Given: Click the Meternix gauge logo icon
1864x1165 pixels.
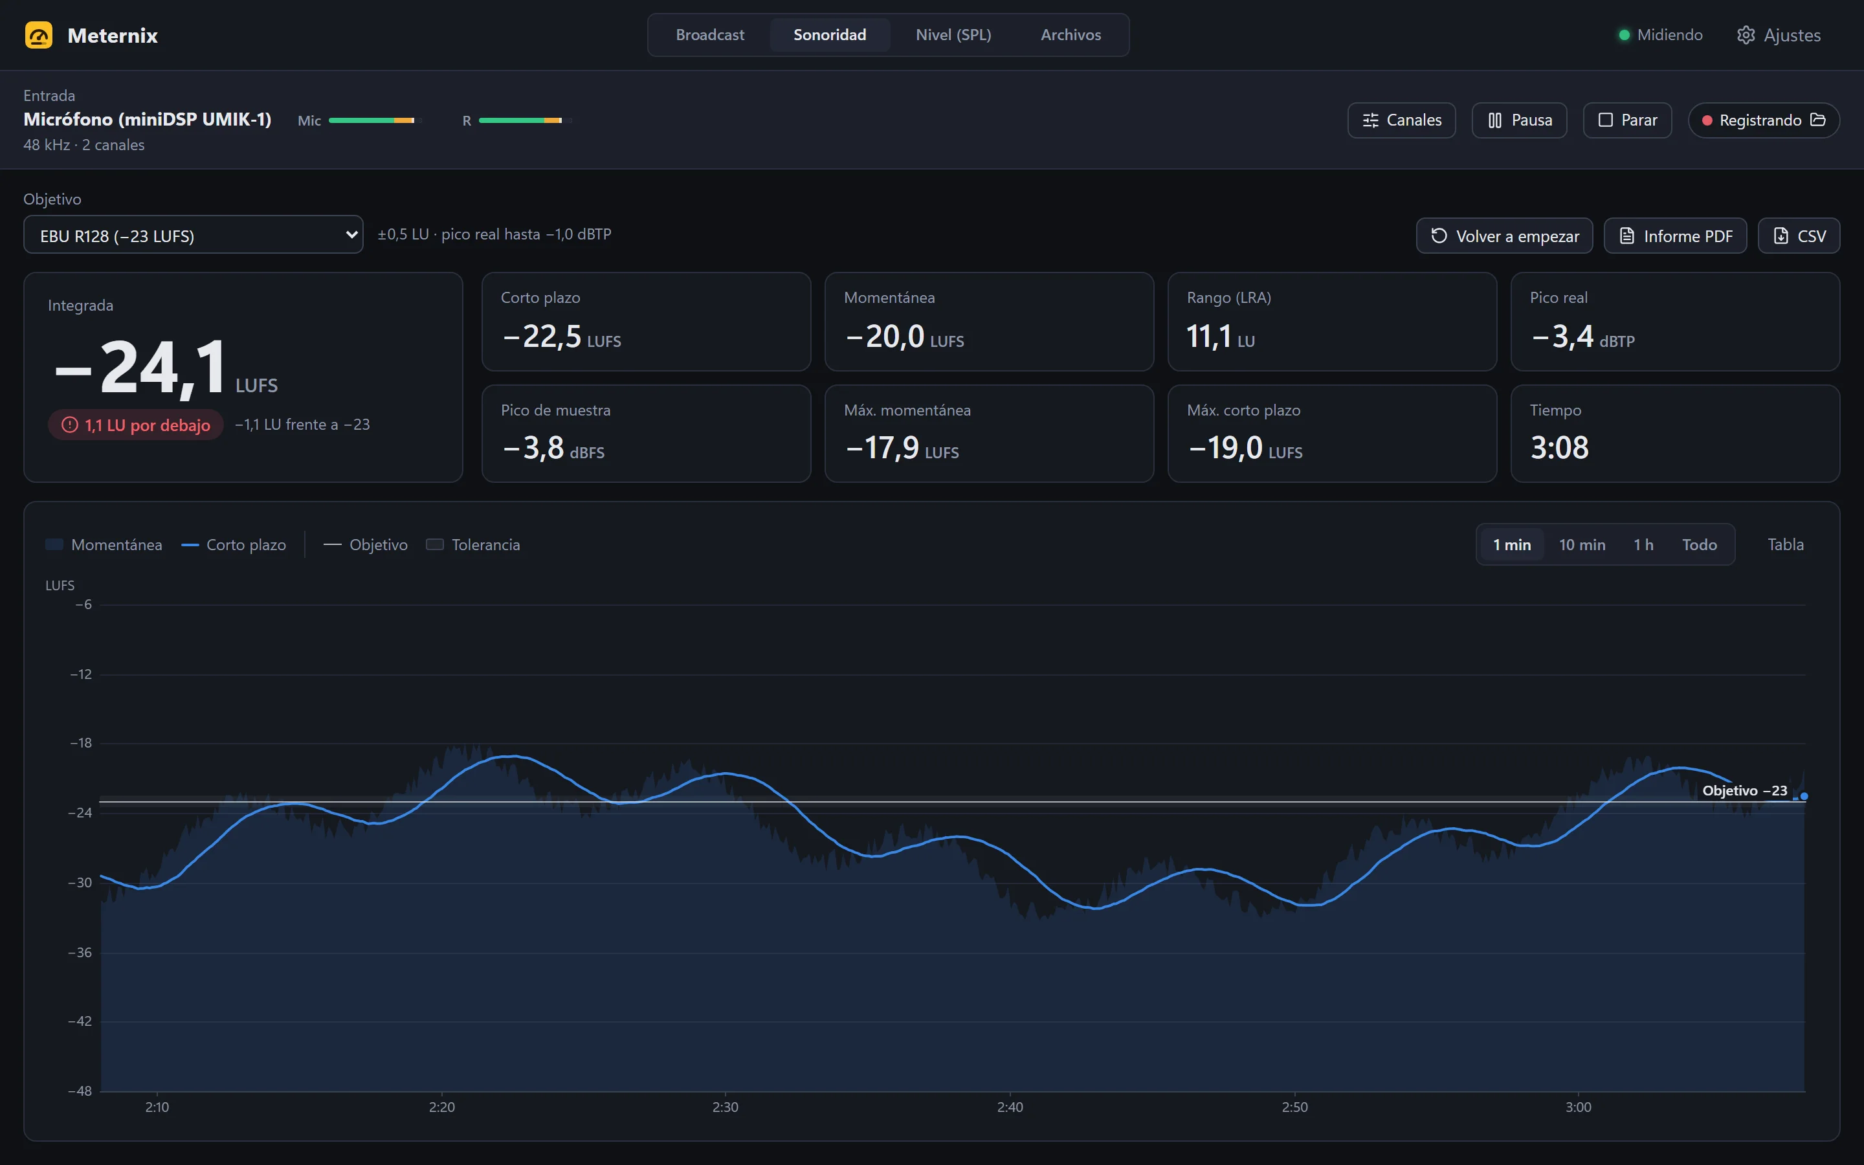Looking at the screenshot, I should coord(39,36).
